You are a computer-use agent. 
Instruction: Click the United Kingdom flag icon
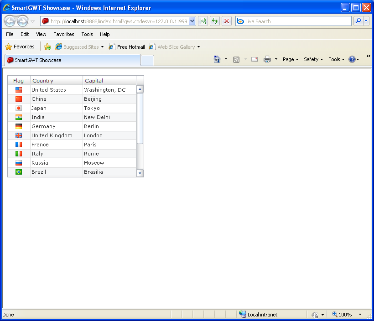pos(19,135)
